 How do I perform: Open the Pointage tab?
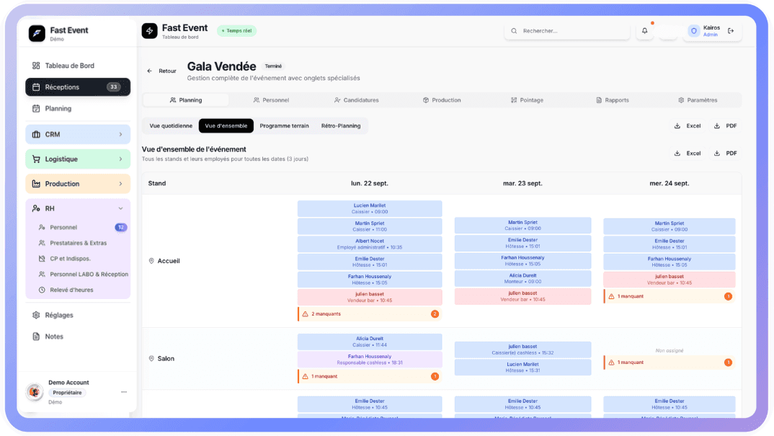pyautogui.click(x=528, y=100)
